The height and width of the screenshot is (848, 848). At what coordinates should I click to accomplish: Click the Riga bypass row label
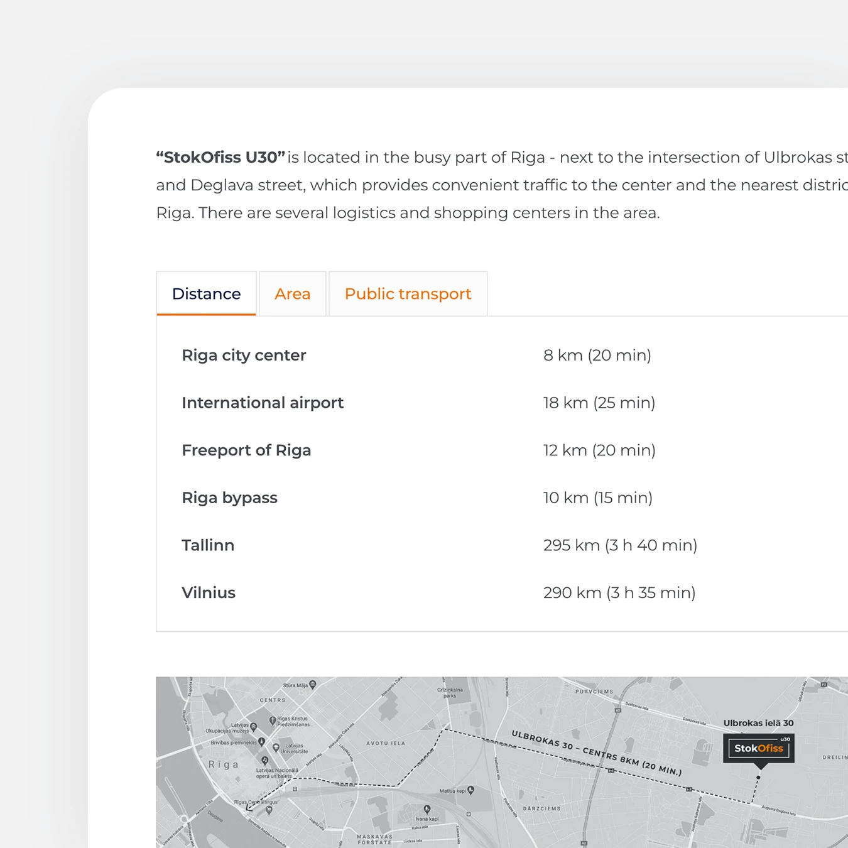pyautogui.click(x=229, y=497)
